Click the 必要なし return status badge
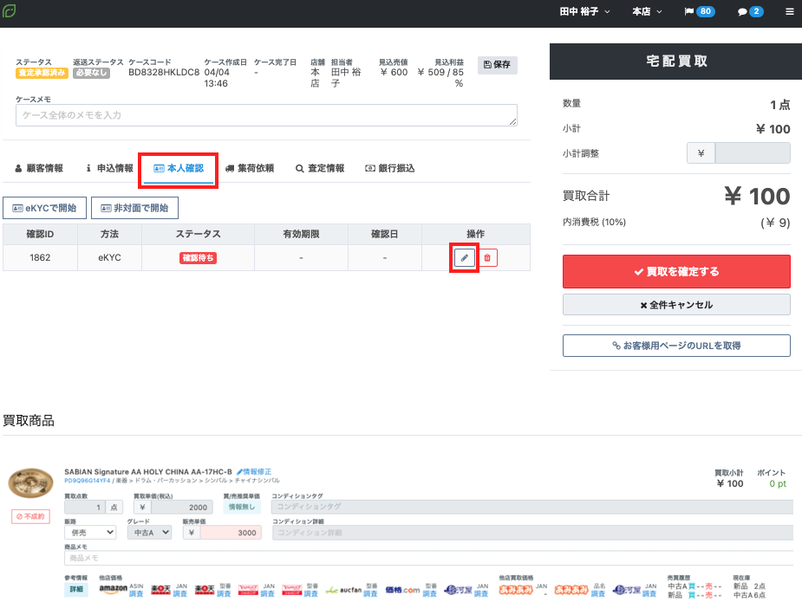 (x=92, y=73)
